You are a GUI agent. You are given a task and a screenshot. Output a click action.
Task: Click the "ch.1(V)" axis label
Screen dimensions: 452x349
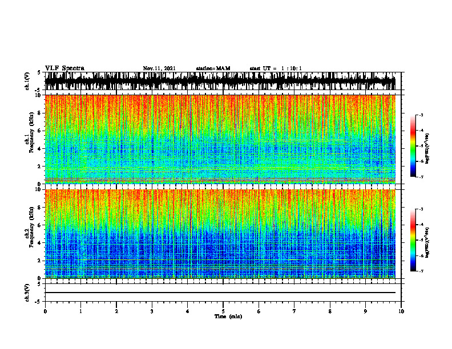click(27, 81)
